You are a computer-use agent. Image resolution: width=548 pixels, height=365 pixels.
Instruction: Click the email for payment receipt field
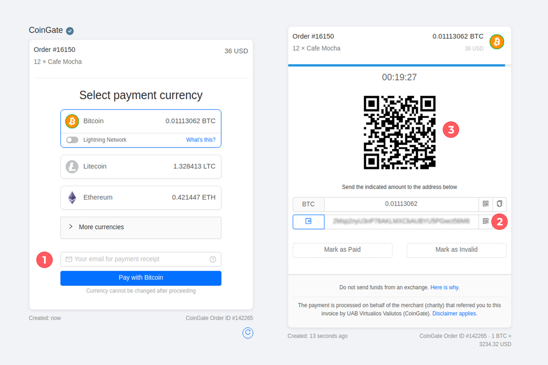[x=141, y=259]
